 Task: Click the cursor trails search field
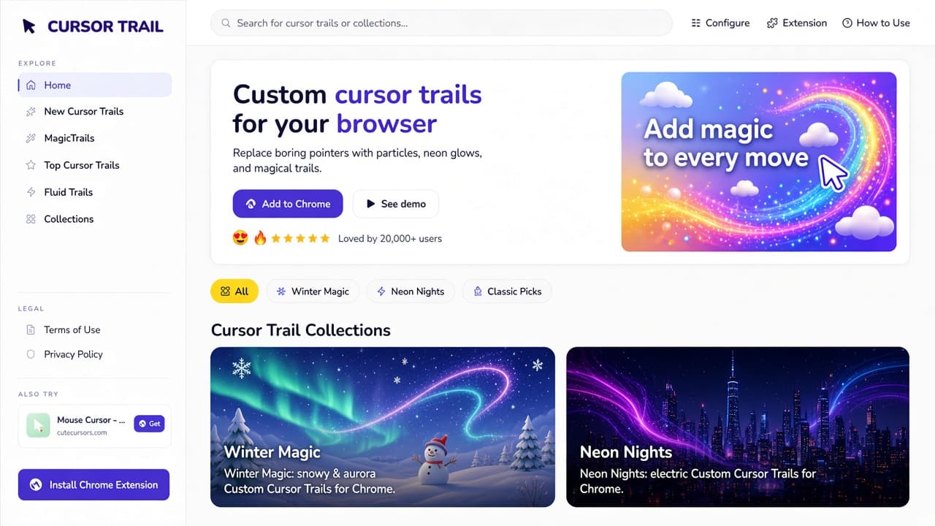pyautogui.click(x=441, y=23)
